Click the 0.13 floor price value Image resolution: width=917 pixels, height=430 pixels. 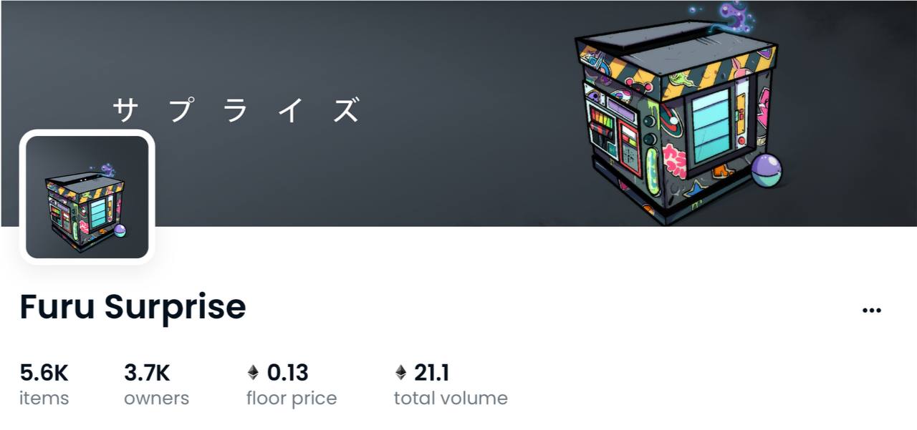(x=287, y=373)
